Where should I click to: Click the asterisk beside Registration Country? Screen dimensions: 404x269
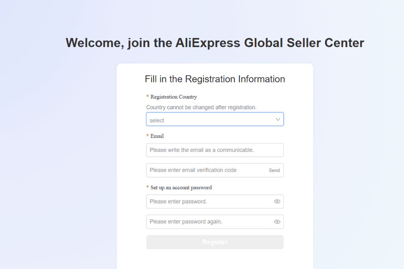click(x=147, y=97)
